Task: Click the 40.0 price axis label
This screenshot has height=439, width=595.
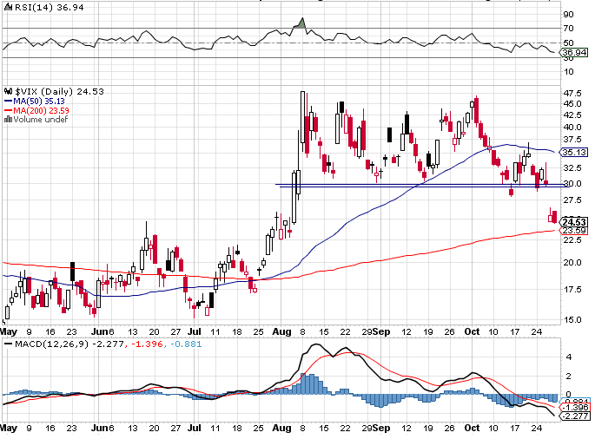Action: click(572, 128)
